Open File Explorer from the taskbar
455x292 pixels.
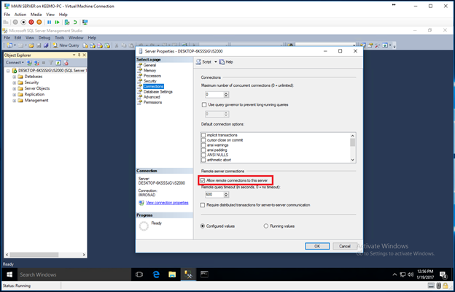[x=172, y=274]
